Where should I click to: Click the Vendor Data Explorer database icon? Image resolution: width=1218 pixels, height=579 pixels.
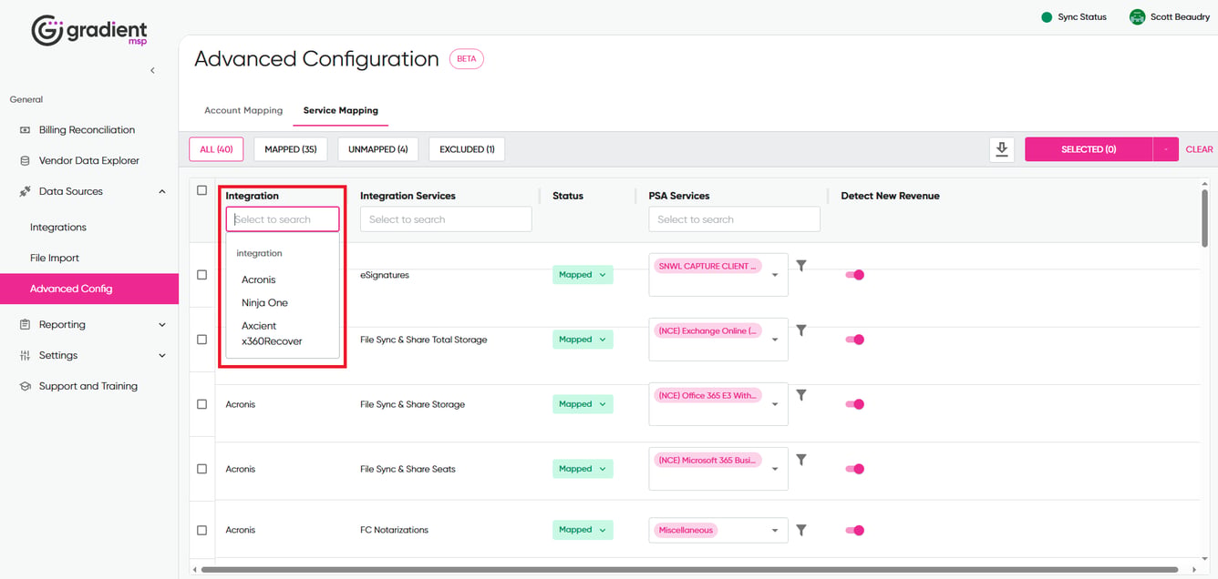[25, 161]
